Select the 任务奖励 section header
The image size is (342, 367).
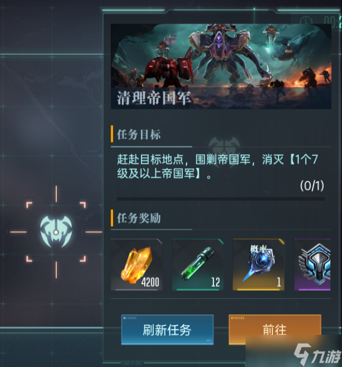click(139, 218)
